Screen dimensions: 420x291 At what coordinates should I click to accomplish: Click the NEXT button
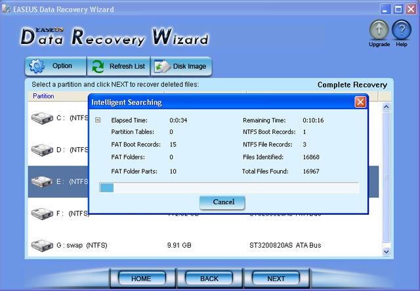point(276,279)
